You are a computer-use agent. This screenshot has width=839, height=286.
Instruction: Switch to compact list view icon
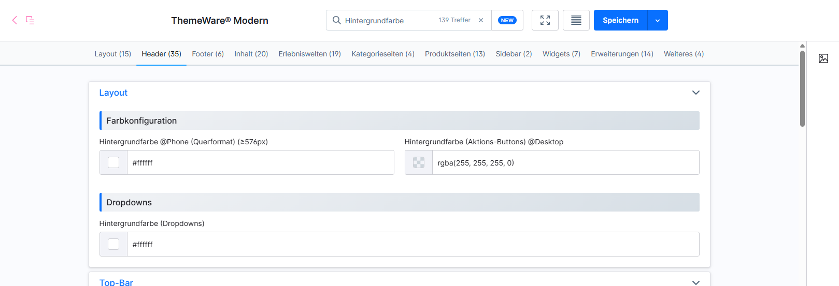click(576, 20)
